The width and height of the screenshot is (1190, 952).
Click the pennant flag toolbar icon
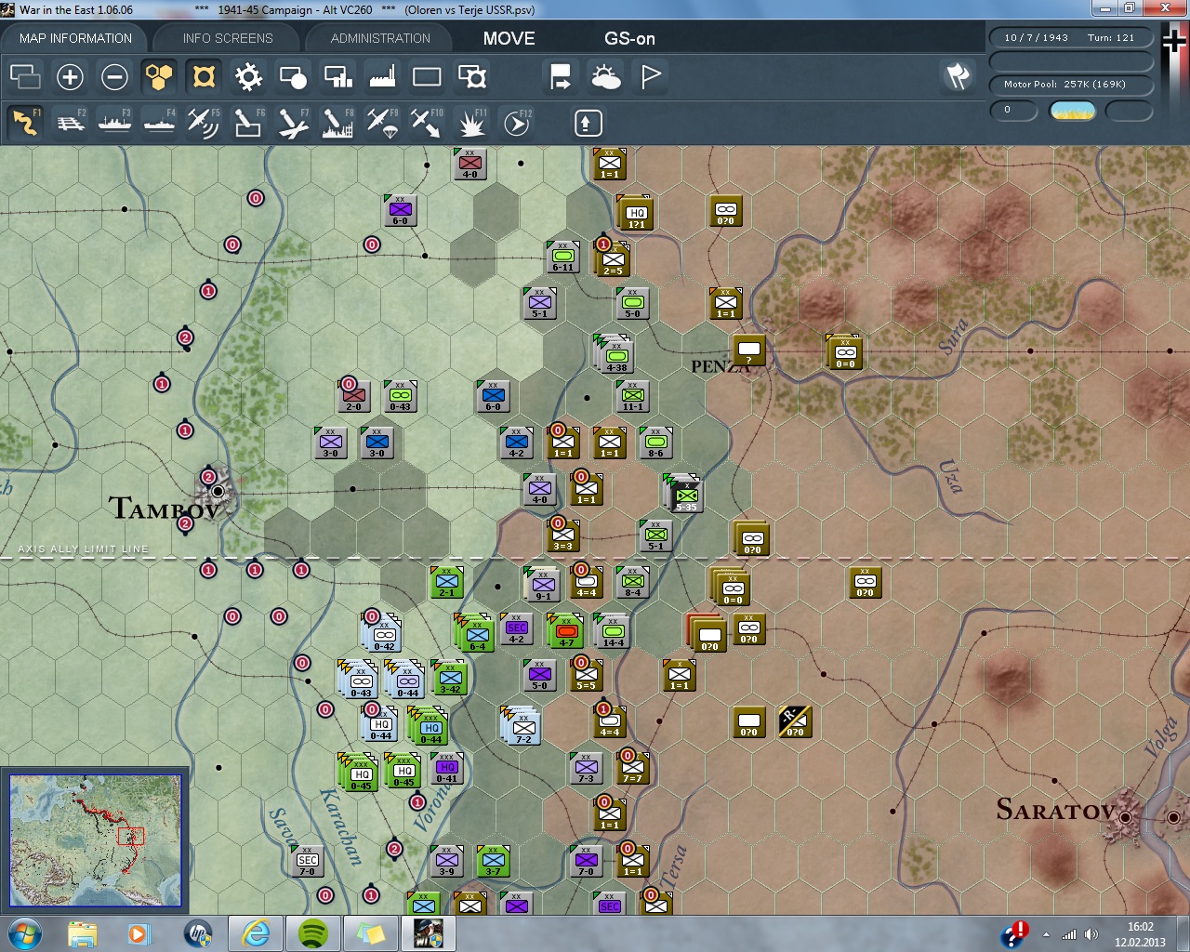coord(651,76)
